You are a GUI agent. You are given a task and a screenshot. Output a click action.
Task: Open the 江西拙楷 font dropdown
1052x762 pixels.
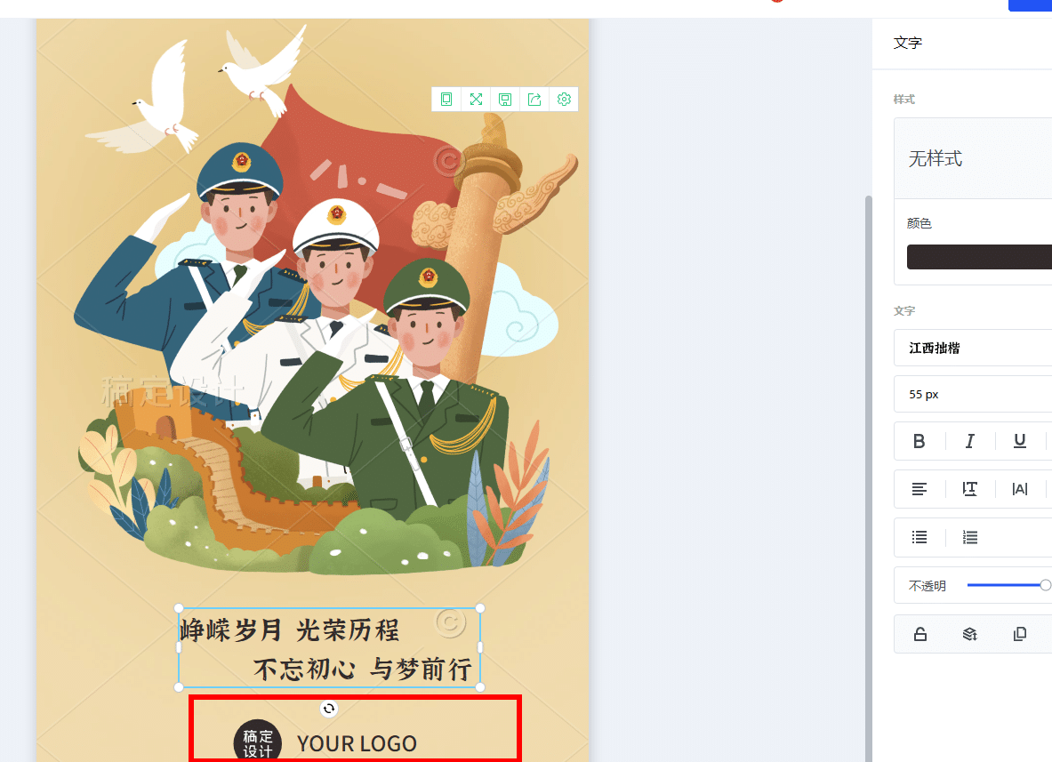[973, 348]
